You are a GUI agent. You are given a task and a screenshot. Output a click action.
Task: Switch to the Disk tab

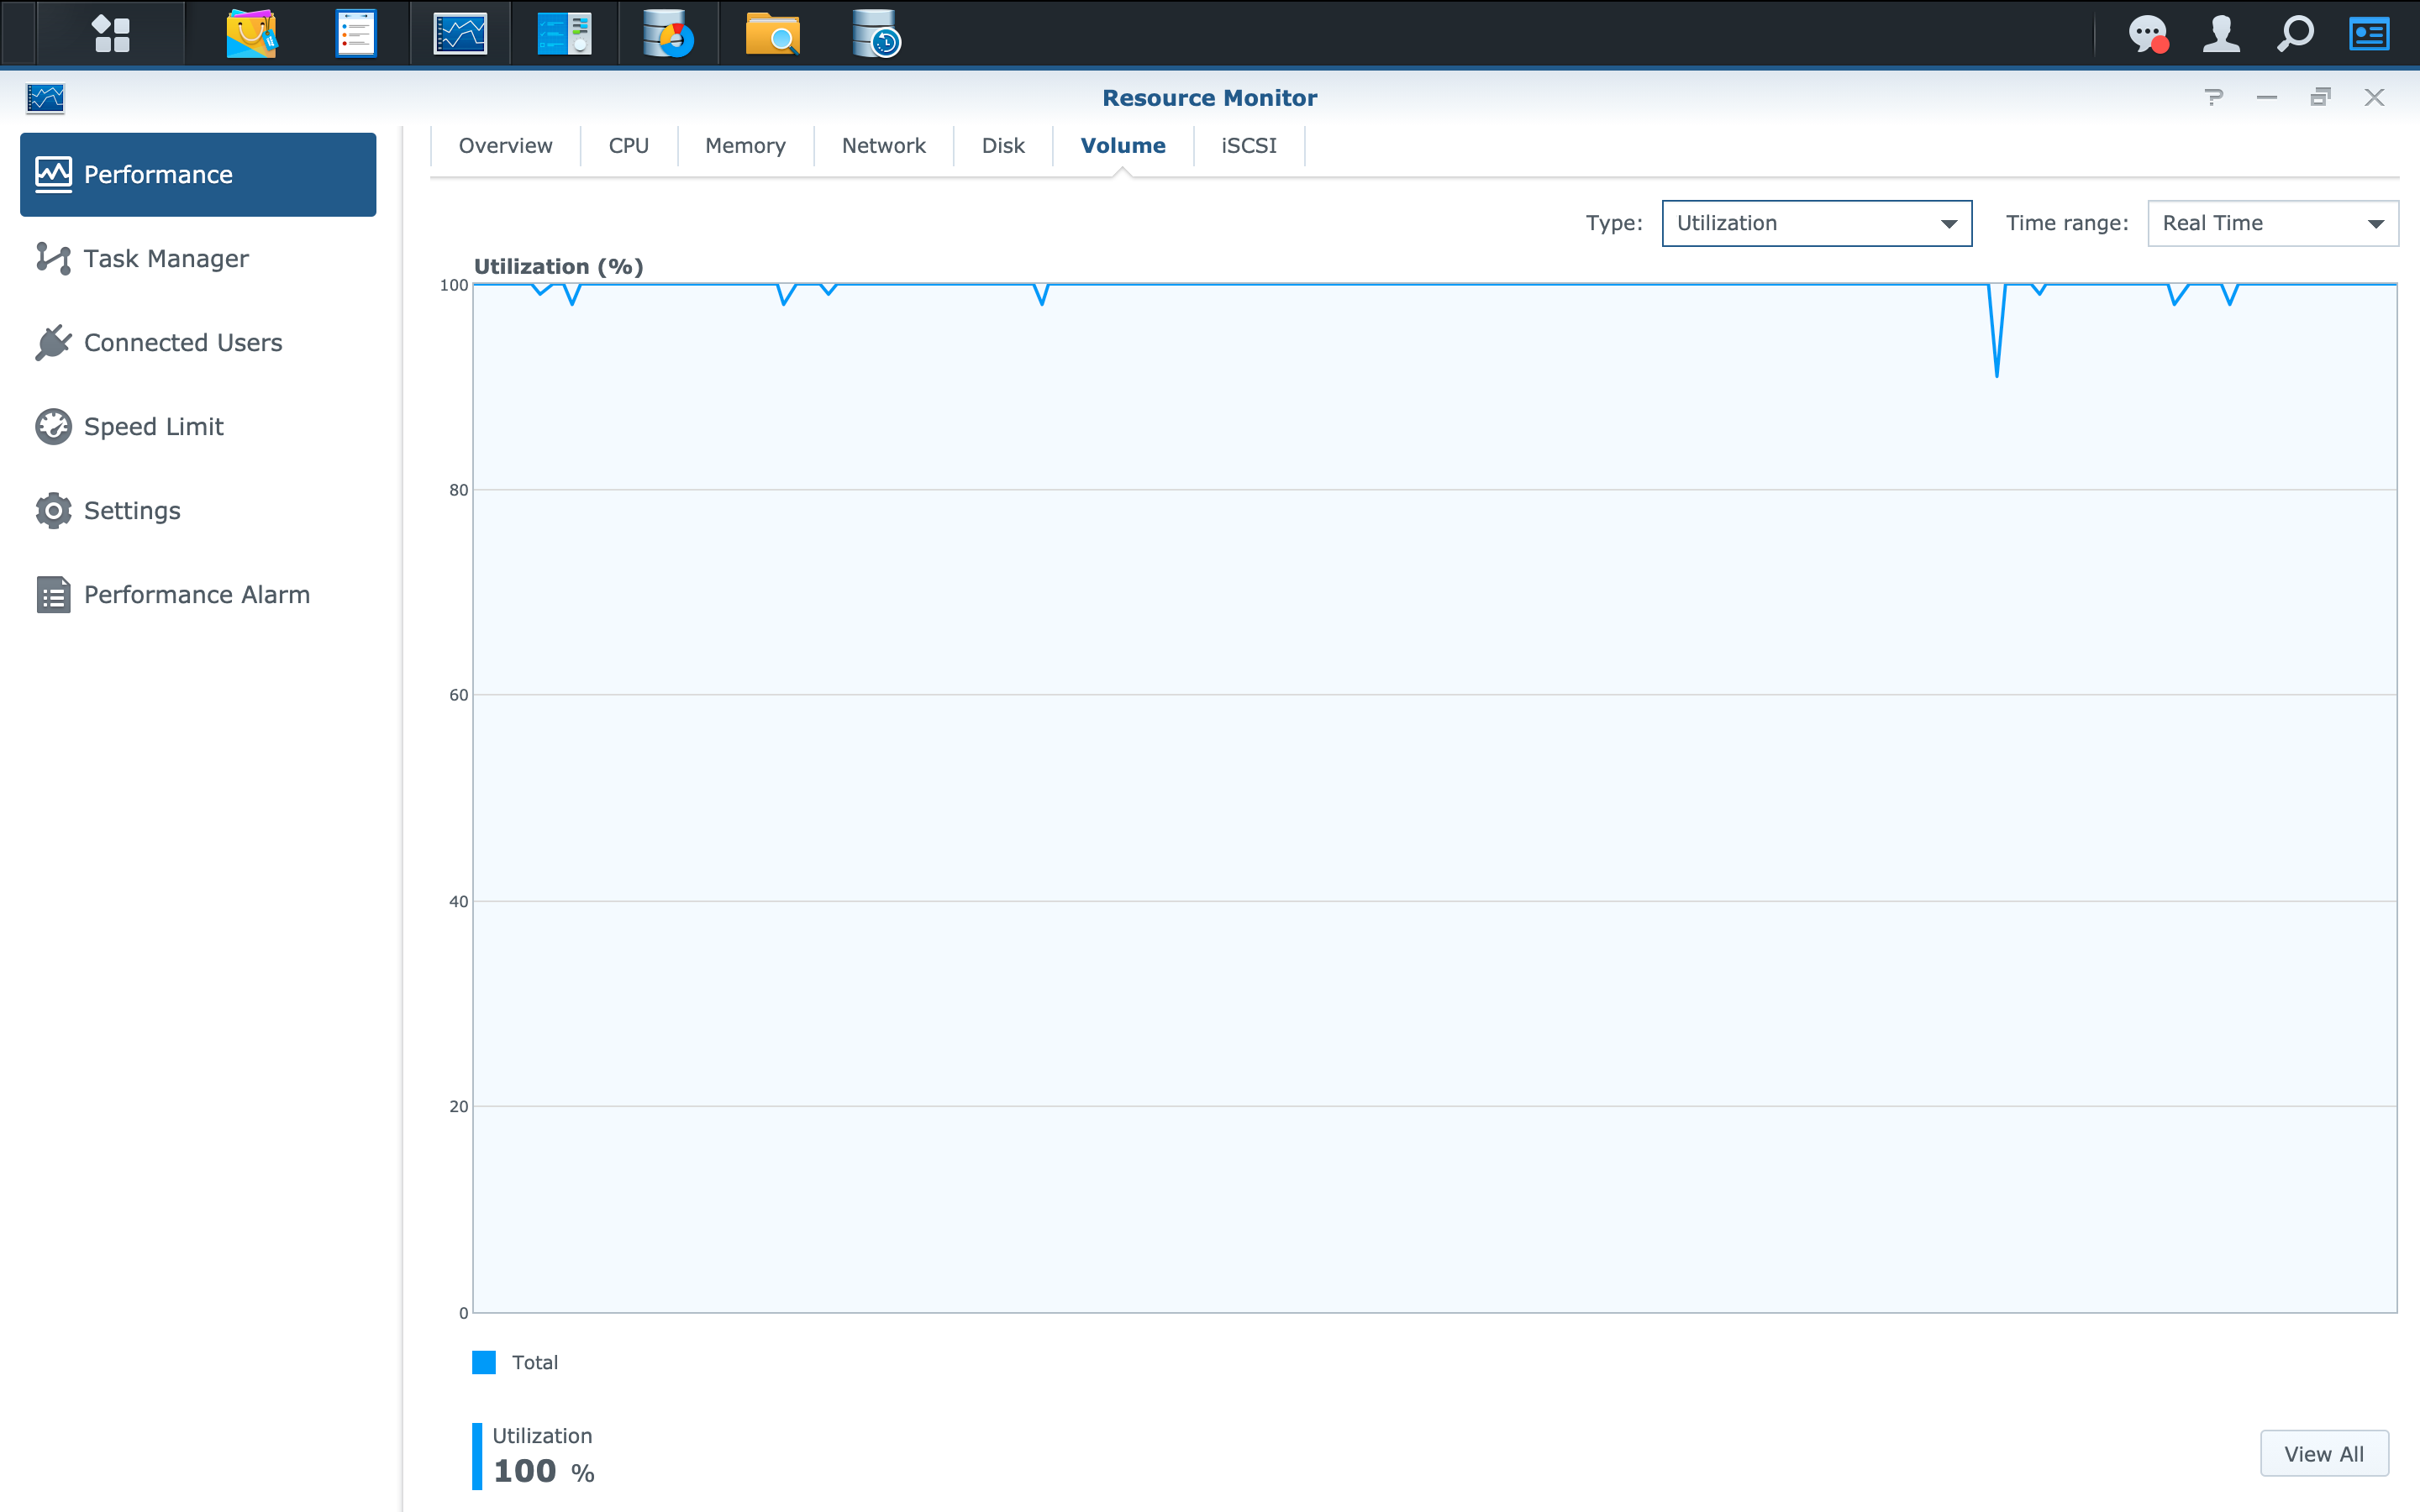(1003, 146)
